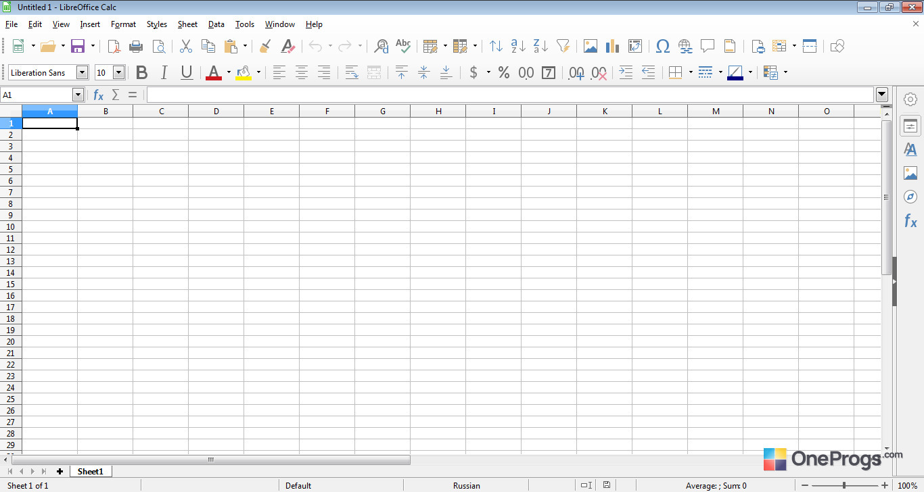
Task: Select the Sheet1 tab
Action: pyautogui.click(x=91, y=471)
